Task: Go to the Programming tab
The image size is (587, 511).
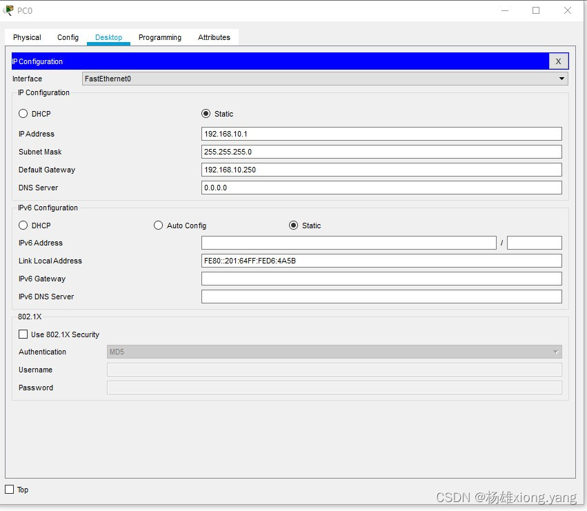Action: 160,37
